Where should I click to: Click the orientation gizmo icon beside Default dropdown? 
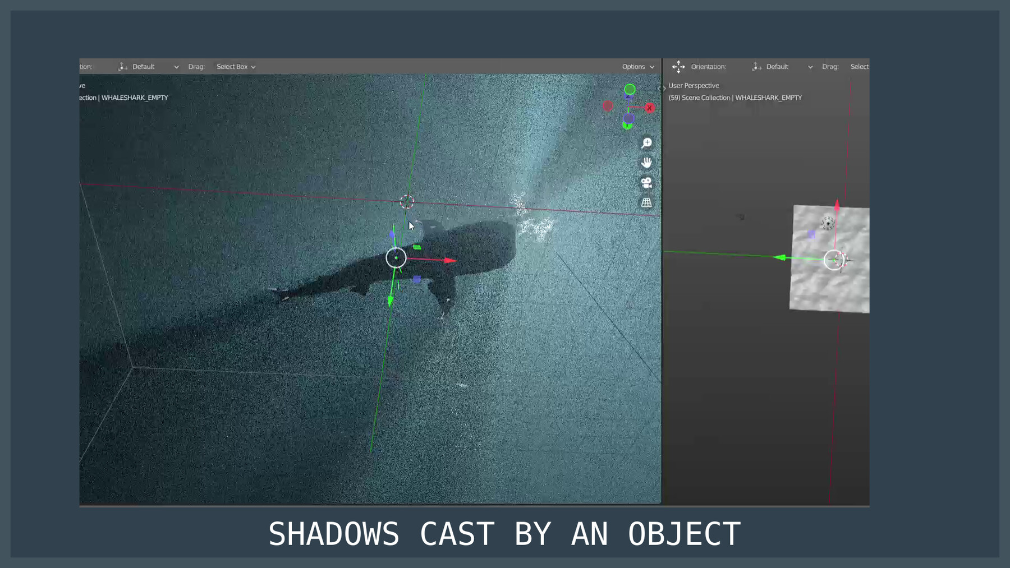click(x=756, y=67)
